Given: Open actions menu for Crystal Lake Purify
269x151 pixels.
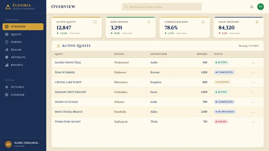Looking at the screenshot, I should [x=253, y=83].
